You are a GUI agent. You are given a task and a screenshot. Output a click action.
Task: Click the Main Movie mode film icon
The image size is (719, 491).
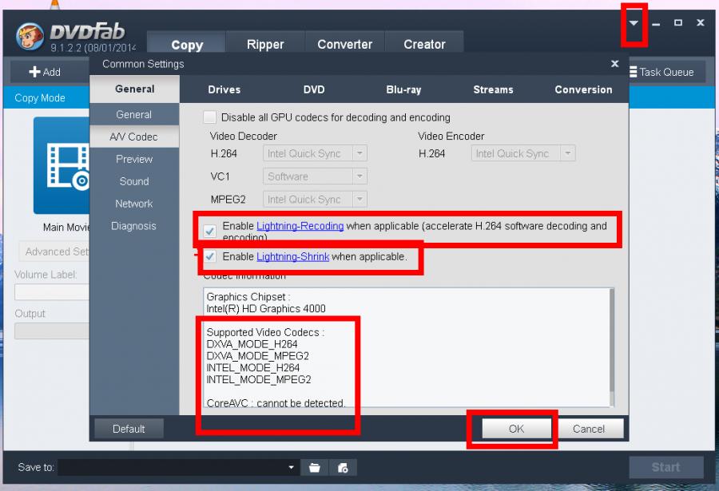click(62, 165)
